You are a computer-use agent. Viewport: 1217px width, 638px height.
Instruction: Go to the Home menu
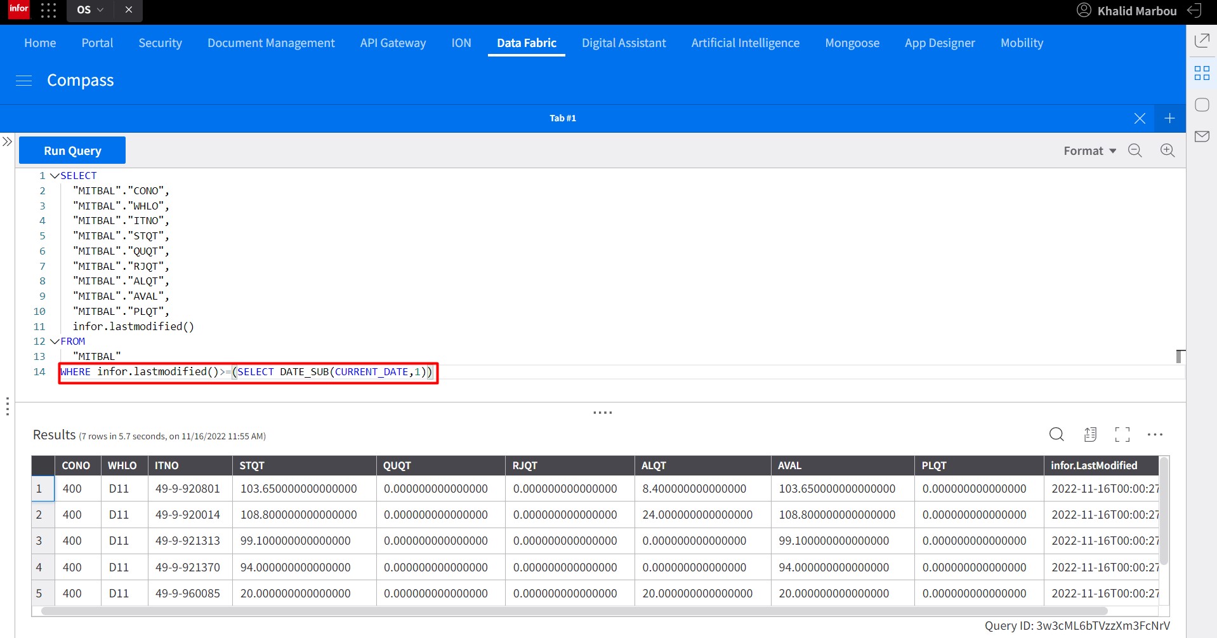[x=40, y=43]
